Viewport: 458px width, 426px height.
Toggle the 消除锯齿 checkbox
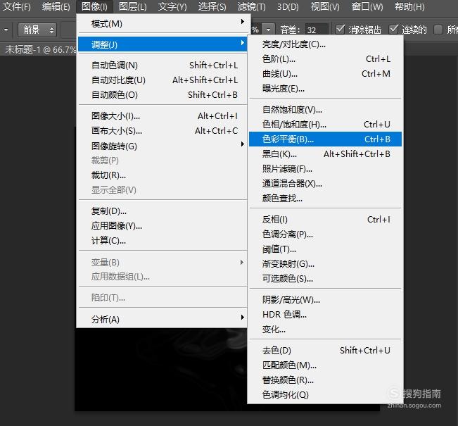tap(340, 30)
